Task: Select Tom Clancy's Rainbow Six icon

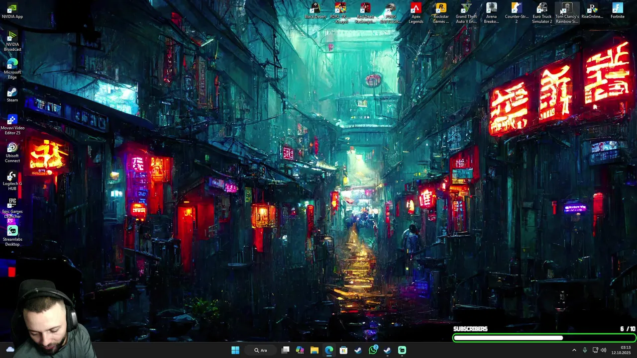Action: click(x=567, y=13)
